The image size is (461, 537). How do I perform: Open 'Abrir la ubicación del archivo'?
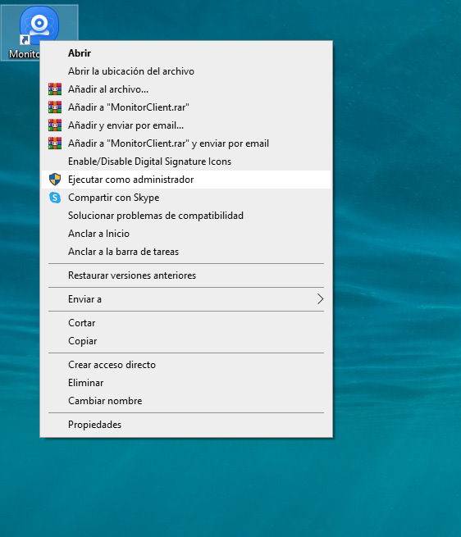(x=186, y=71)
